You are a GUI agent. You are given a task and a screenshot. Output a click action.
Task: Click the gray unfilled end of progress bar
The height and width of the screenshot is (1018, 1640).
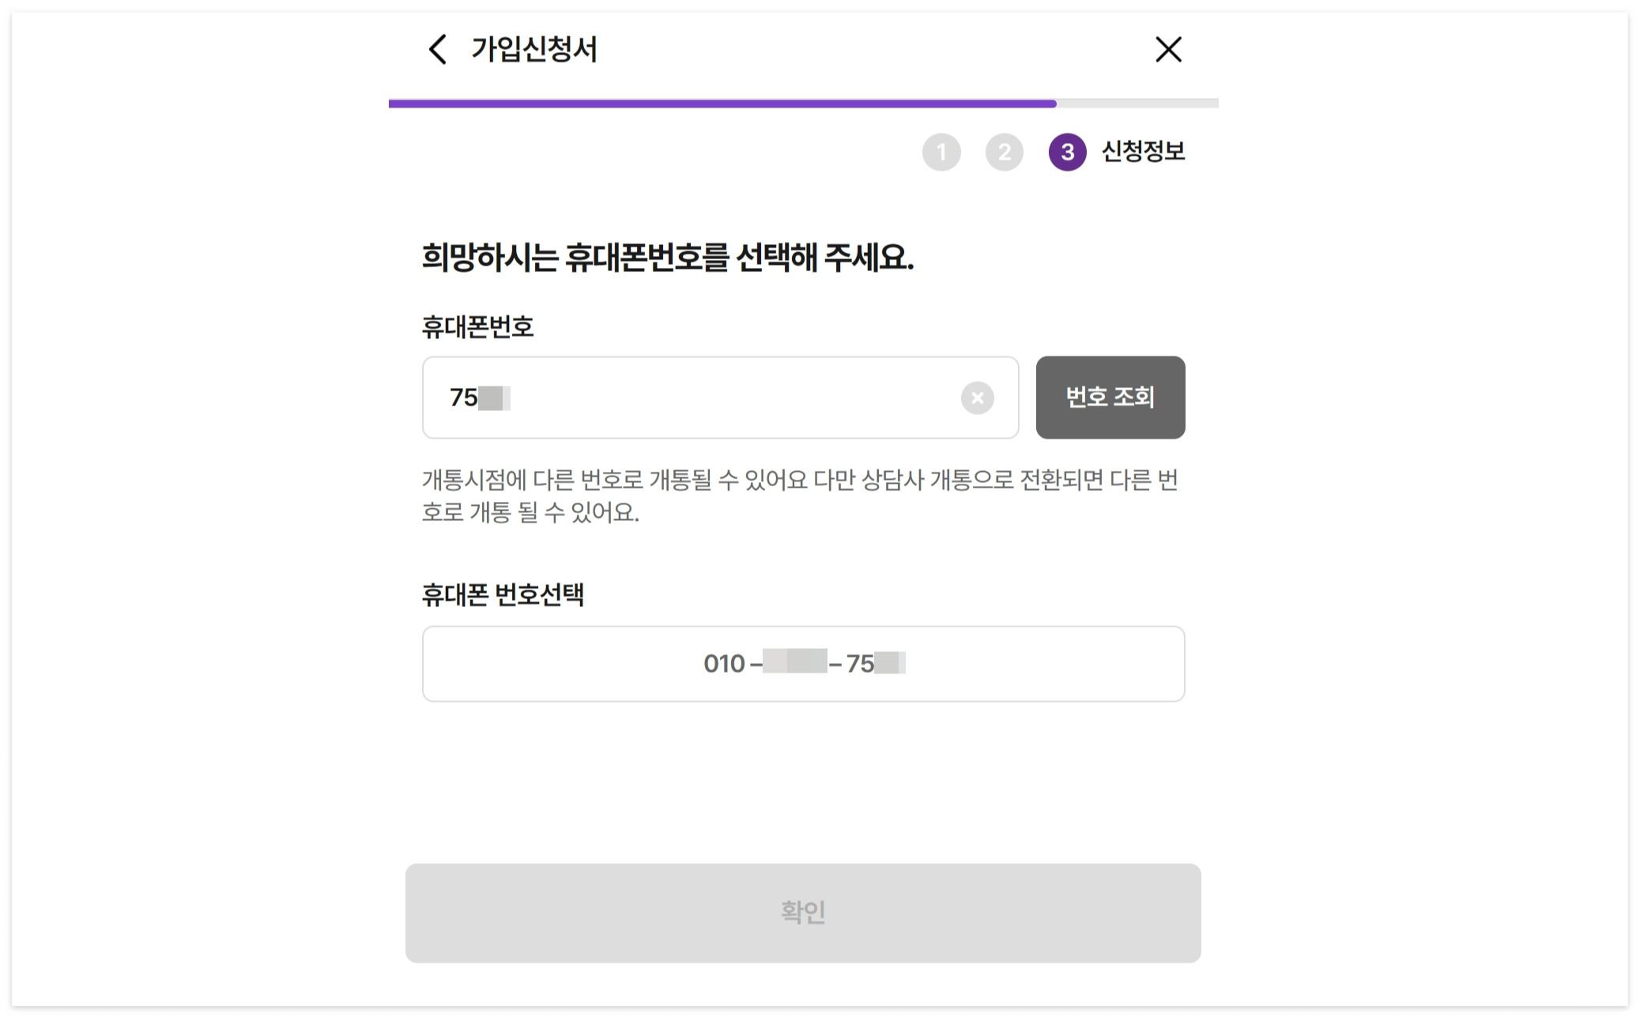(1138, 104)
